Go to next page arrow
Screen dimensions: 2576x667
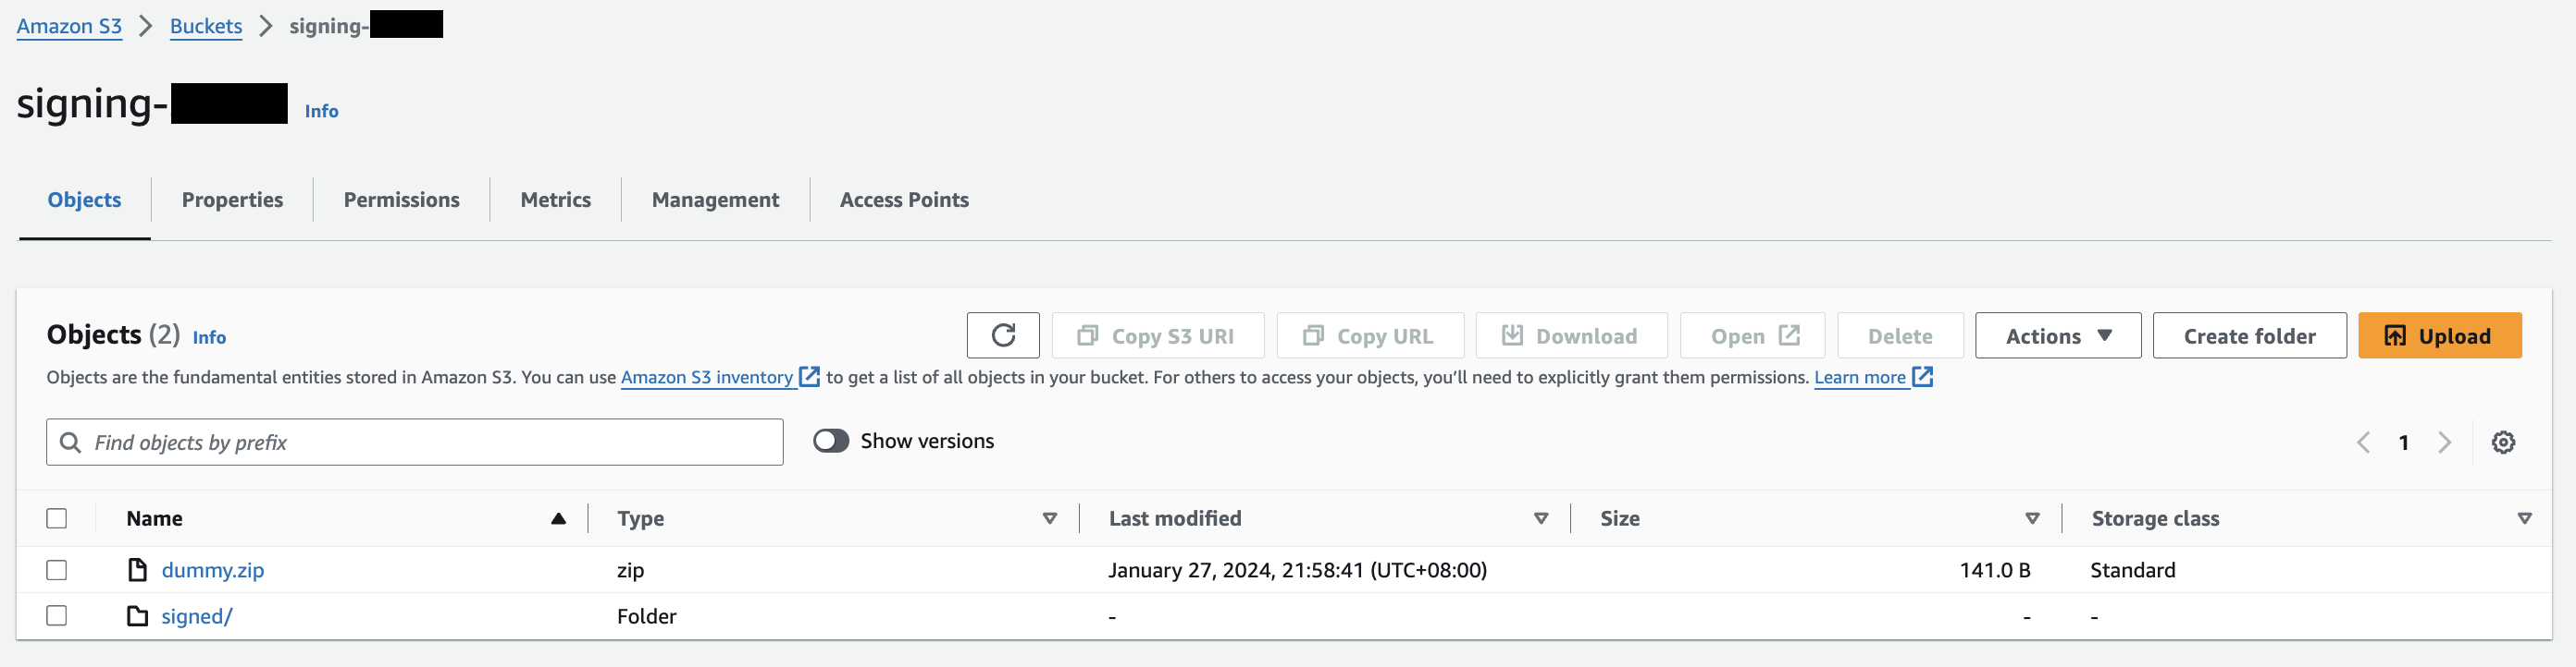coord(2444,443)
